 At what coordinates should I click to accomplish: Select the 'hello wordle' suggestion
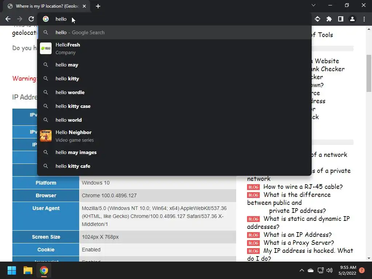(174, 92)
